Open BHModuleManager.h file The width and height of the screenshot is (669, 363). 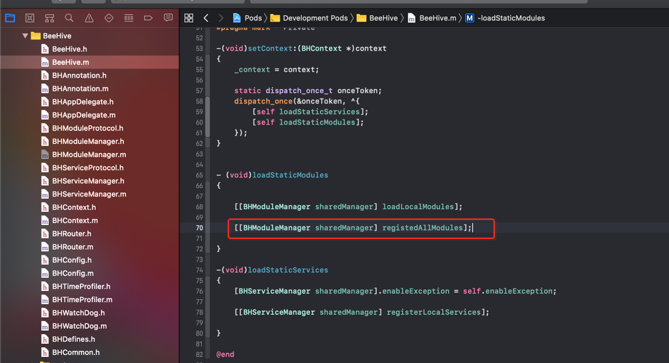tap(88, 141)
